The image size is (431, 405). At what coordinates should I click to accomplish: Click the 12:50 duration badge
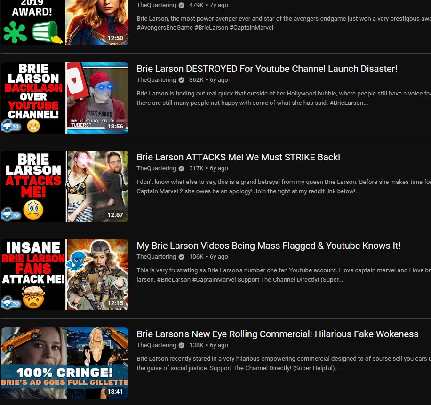tap(115, 38)
